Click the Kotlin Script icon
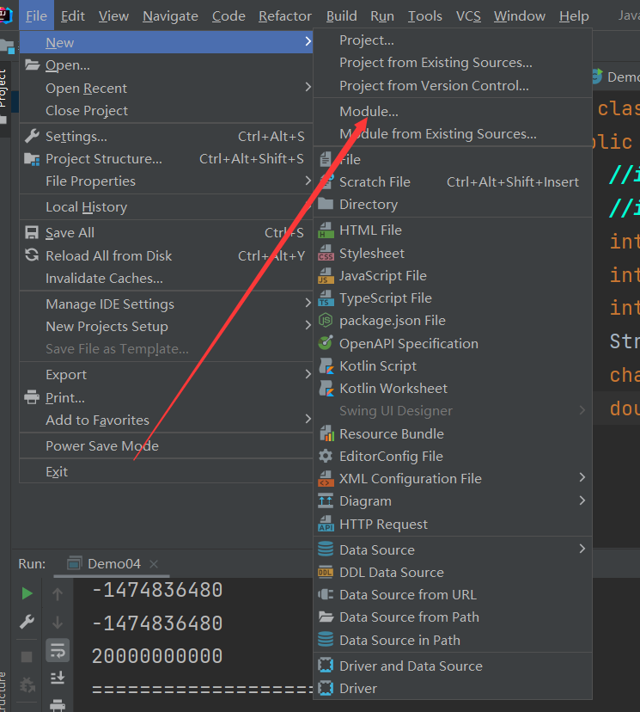Viewport: 640px width, 712px height. (326, 366)
